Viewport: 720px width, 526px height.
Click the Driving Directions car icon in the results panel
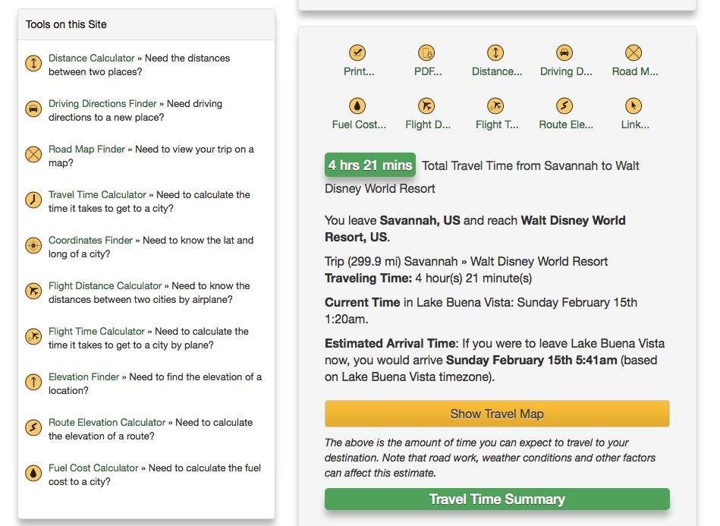(564, 53)
